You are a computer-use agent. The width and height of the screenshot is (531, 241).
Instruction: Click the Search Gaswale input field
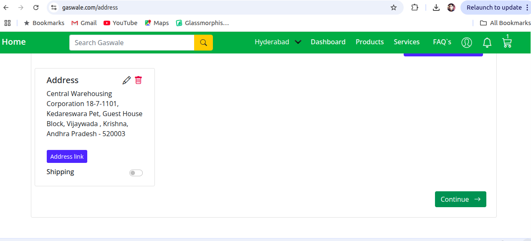coord(132,43)
